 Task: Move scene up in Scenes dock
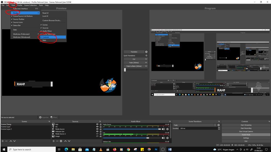click(x=11, y=141)
